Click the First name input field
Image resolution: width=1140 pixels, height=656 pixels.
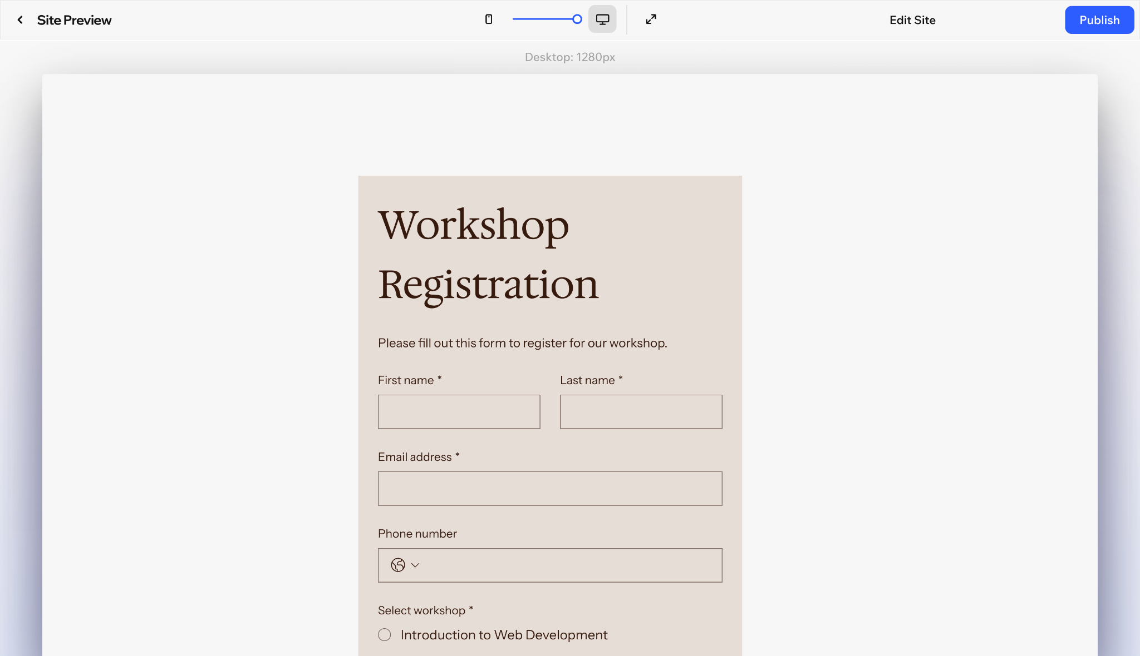tap(459, 412)
